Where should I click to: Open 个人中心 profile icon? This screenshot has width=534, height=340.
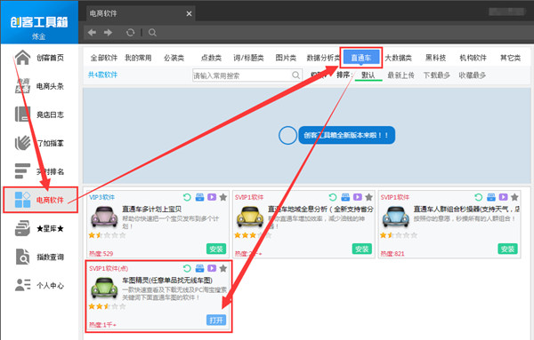(22, 285)
